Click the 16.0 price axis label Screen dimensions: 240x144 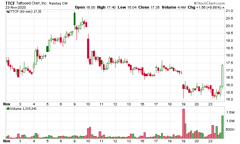click(229, 85)
